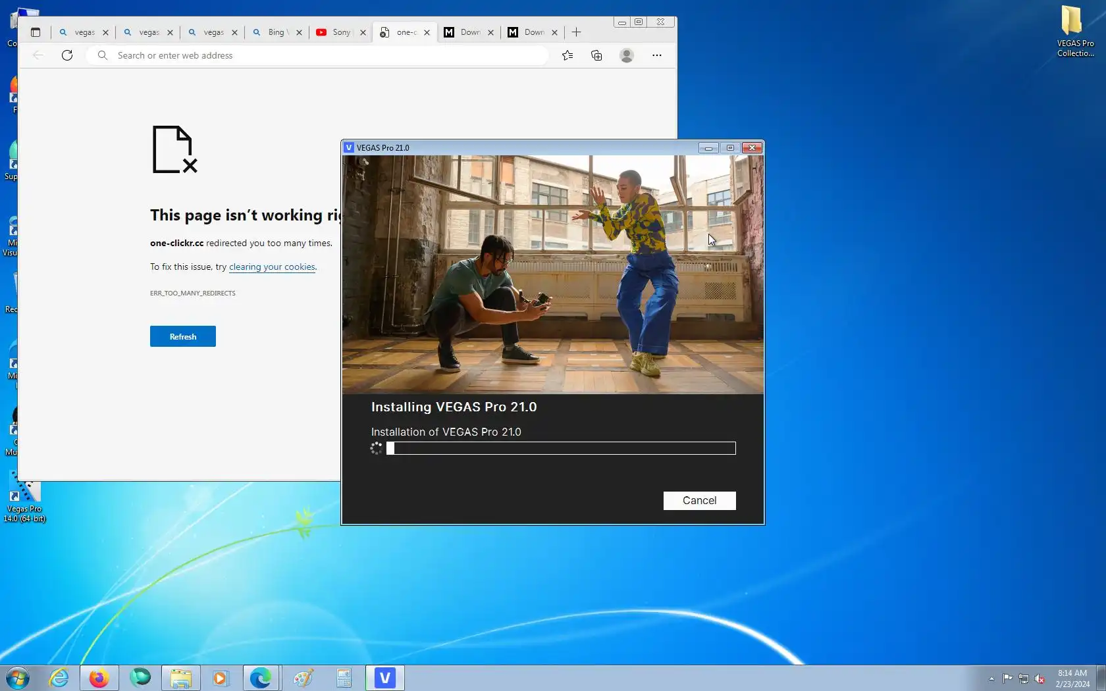Click the "This page isn't working" heading

(x=245, y=215)
